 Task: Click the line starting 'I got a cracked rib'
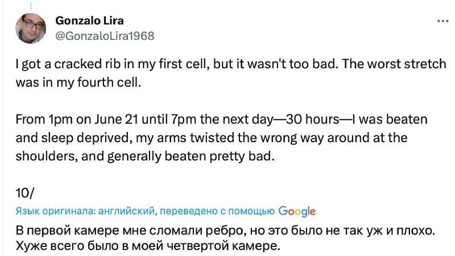point(171,64)
